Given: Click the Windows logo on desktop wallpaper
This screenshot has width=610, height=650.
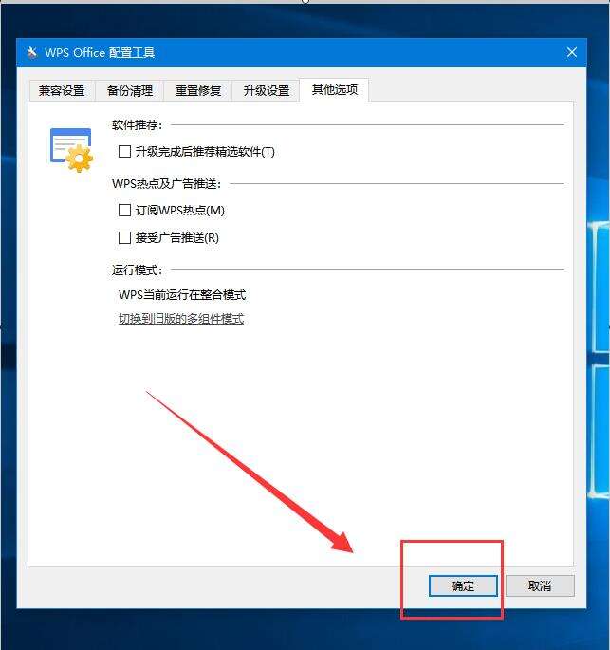Looking at the screenshot, I should (599, 359).
